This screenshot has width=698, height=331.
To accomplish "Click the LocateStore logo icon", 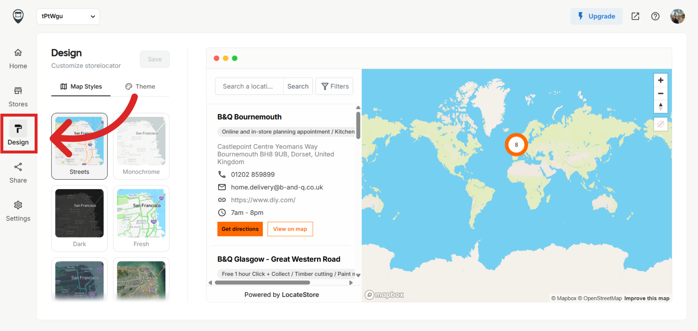I will (x=18, y=16).
